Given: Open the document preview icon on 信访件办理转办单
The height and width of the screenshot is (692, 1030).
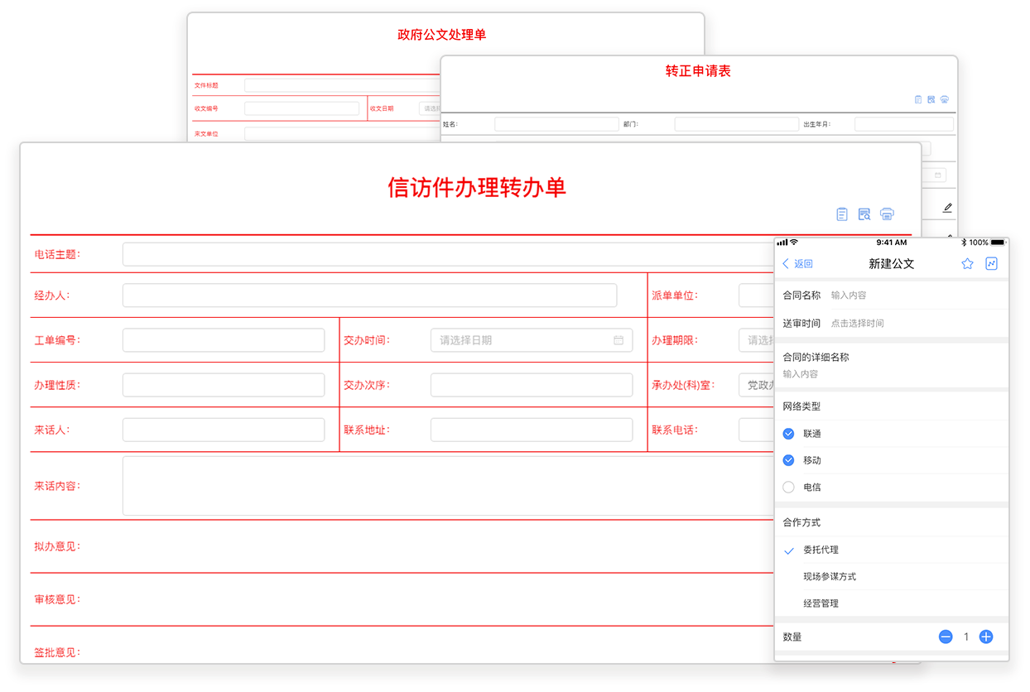Looking at the screenshot, I should (x=864, y=214).
